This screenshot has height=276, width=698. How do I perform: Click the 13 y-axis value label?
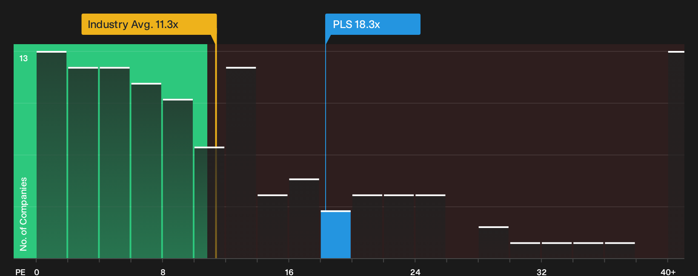(23, 59)
